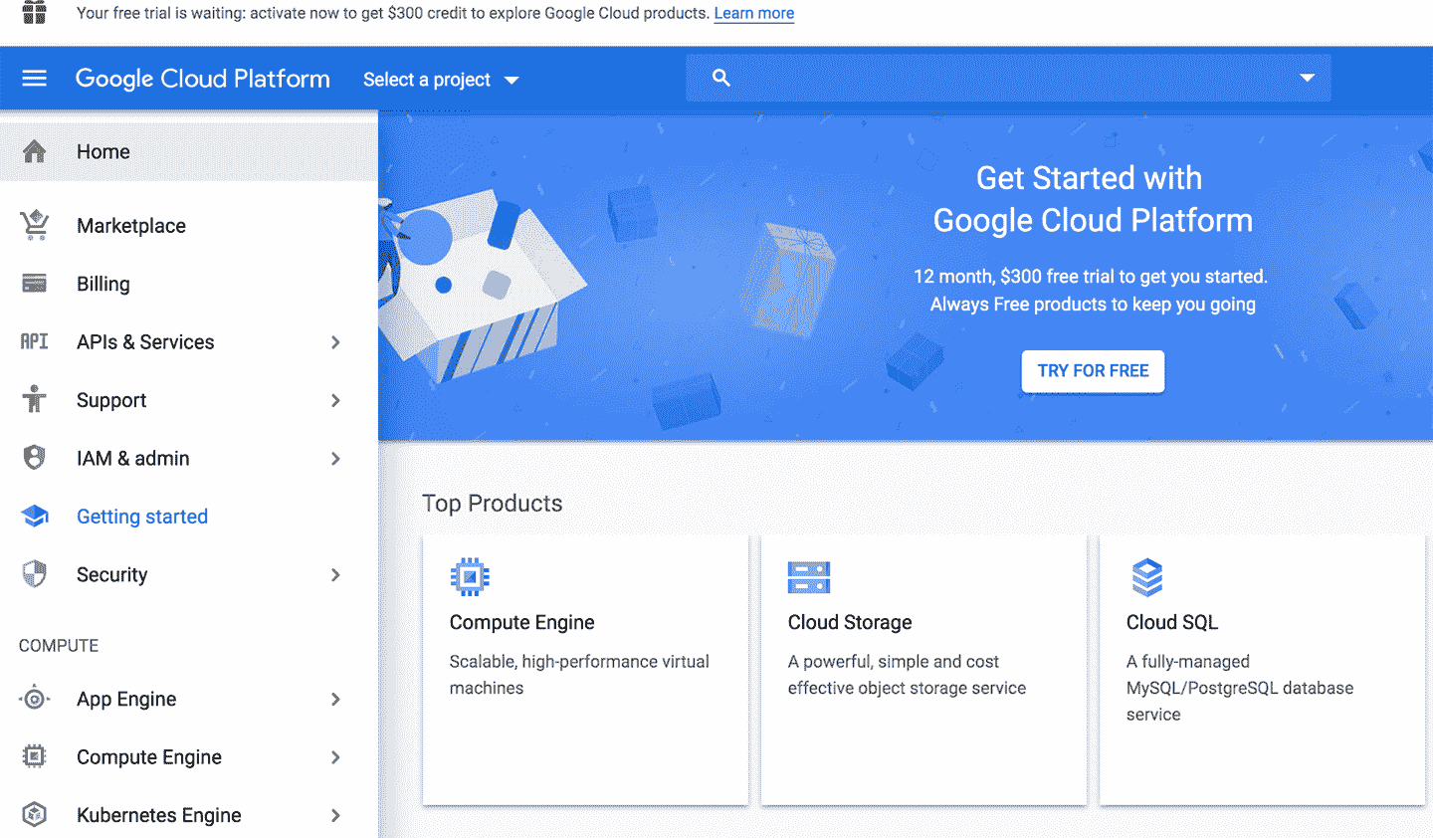
Task: Click the TRY FOR FREE button
Action: point(1093,371)
